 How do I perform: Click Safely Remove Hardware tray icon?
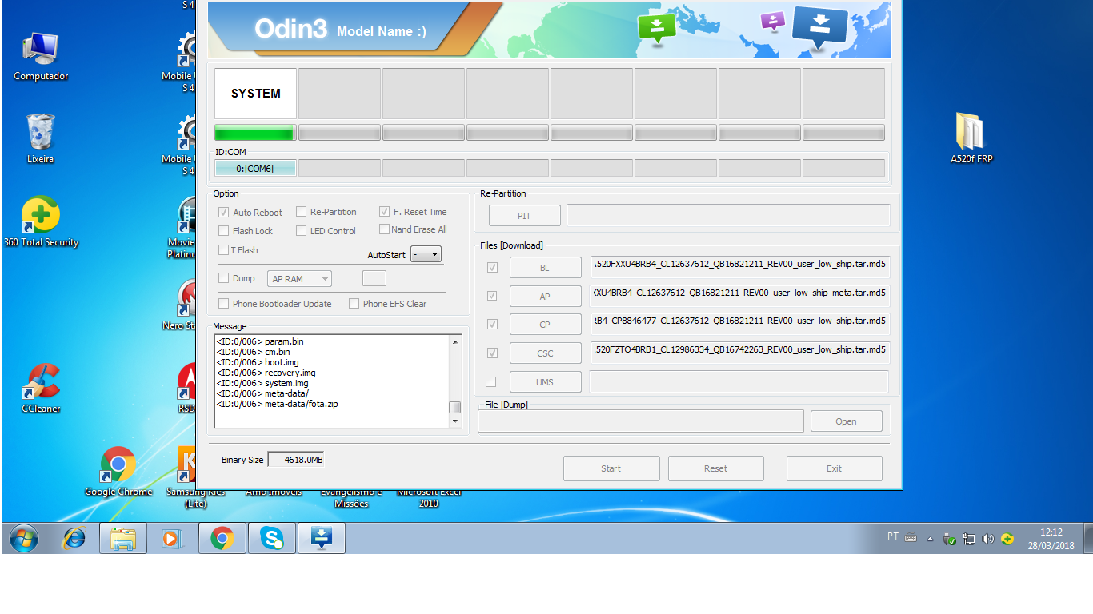(x=950, y=539)
